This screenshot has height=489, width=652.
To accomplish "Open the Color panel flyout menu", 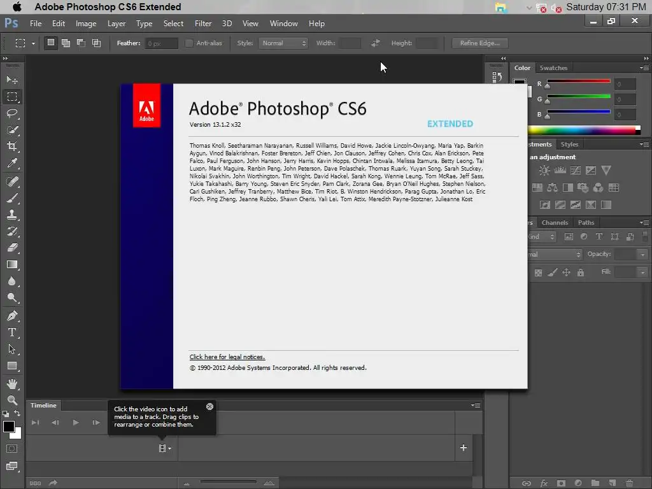I will pyautogui.click(x=644, y=67).
